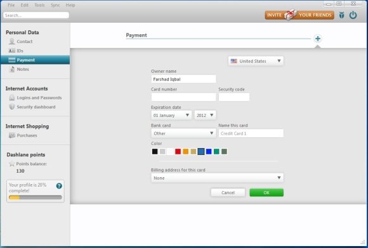368x248 pixels.
Task: Click the Cancel button
Action: pos(228,192)
